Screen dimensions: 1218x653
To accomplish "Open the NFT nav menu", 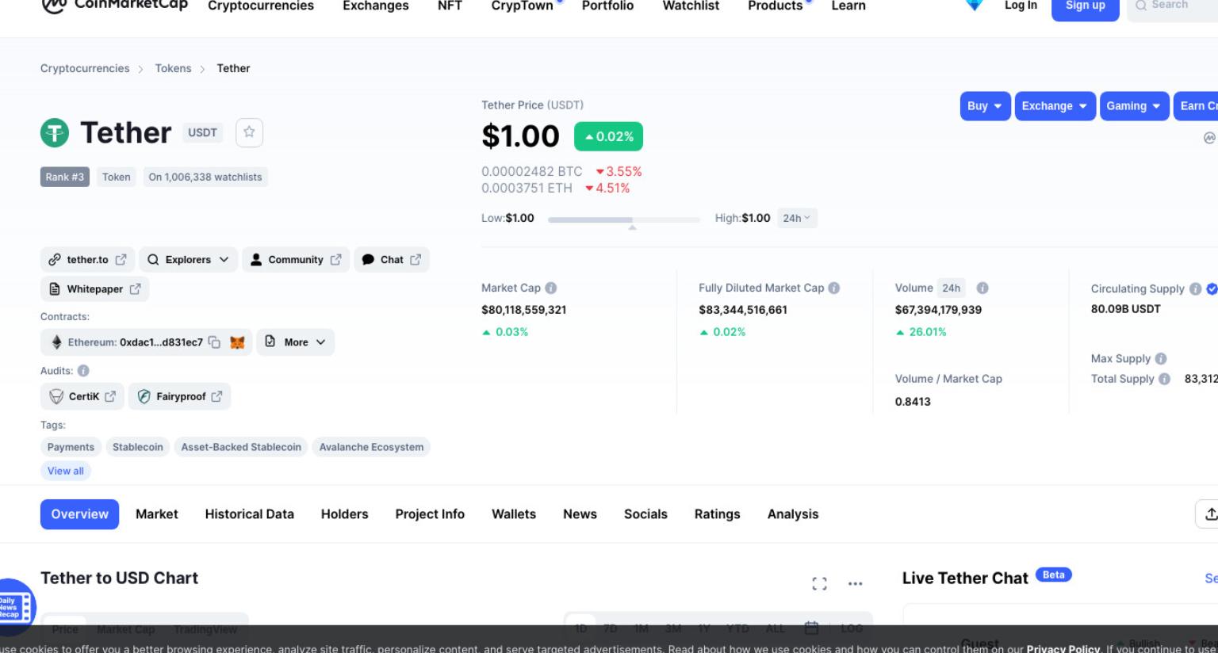I will tap(450, 6).
